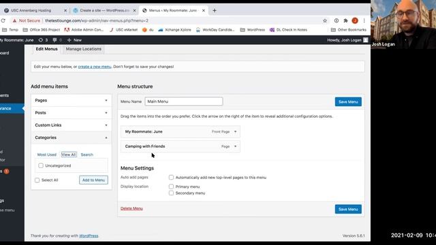Screen dimensions: 436x245
Task: Click the Howdy Josh Logan avatar
Action: tap(366, 40)
